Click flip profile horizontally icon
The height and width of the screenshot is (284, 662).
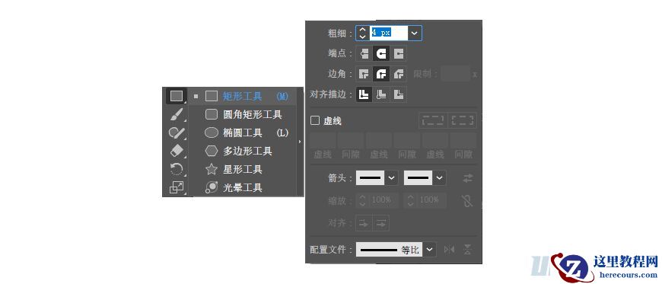click(x=449, y=250)
